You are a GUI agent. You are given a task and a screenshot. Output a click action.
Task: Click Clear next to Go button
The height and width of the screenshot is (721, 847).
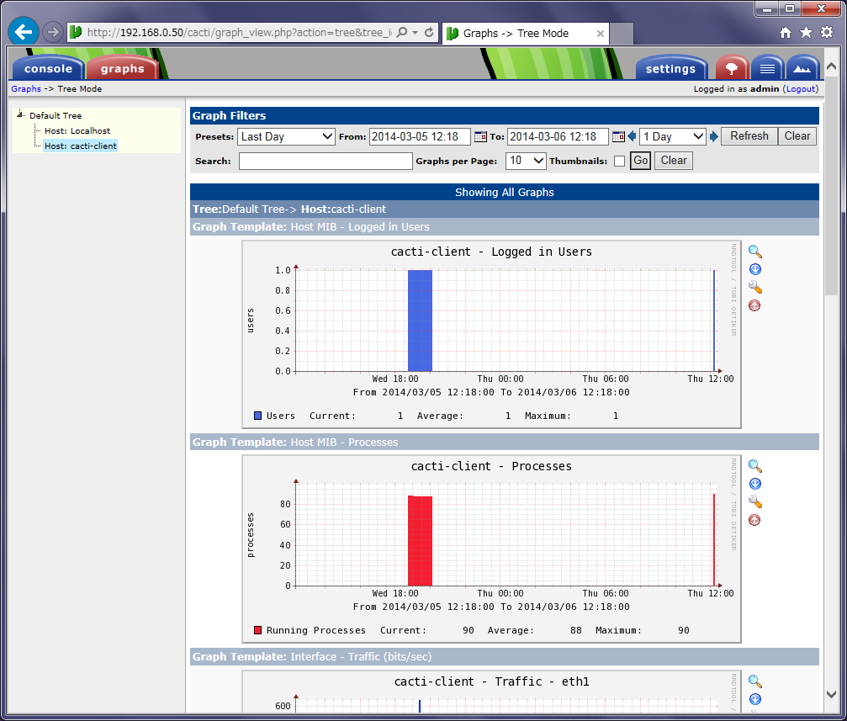674,161
